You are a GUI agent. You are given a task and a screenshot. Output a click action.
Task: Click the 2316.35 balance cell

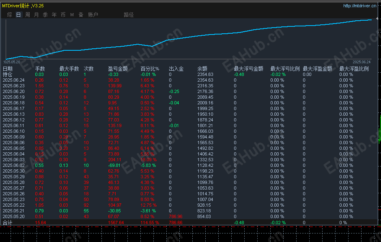pyautogui.click(x=205, y=86)
